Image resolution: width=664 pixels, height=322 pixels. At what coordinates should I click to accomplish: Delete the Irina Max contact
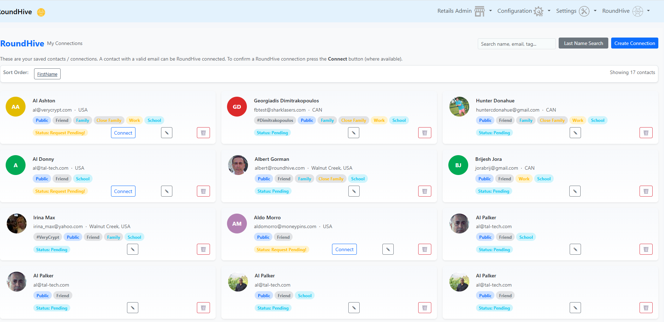point(203,249)
